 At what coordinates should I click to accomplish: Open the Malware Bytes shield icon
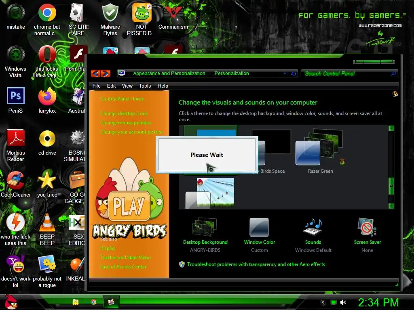(110, 13)
